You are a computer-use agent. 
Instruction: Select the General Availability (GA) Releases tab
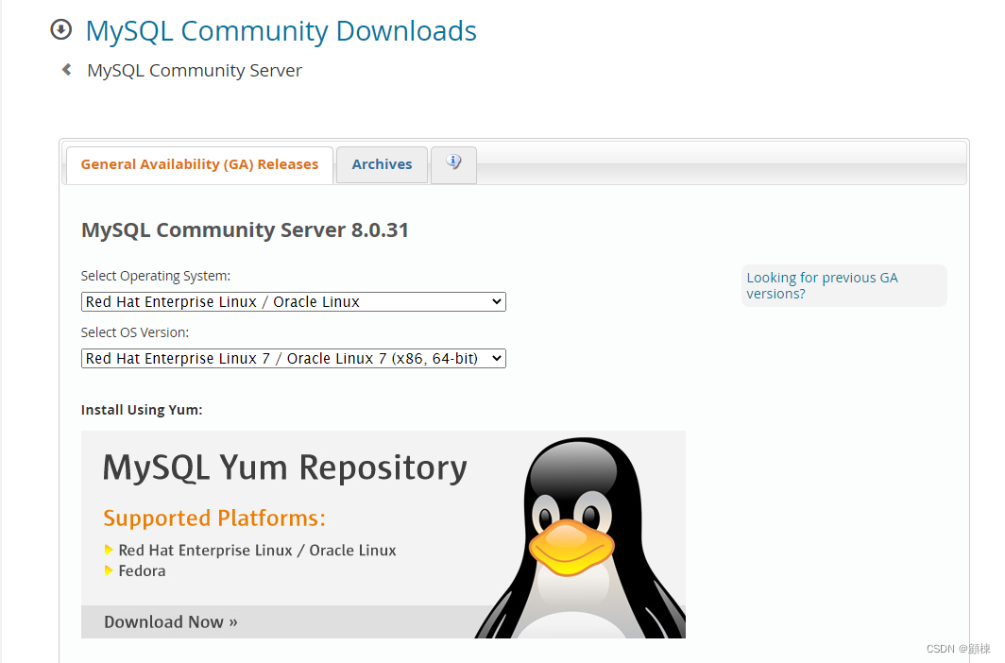199,163
